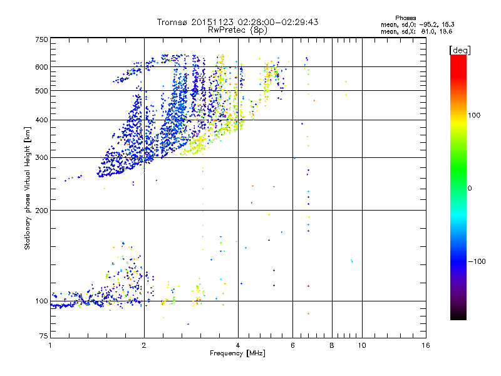Viewport: 501px width, 376px height.
Task: Click the y-axis tick label '100'
Action: tap(42, 301)
